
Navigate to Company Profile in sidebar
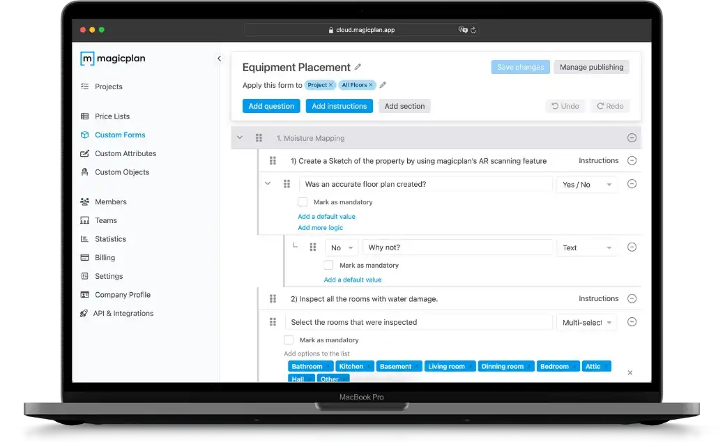tap(122, 294)
